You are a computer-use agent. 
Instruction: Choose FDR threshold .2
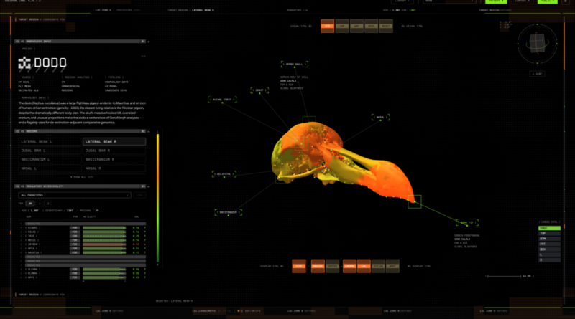click(47, 204)
